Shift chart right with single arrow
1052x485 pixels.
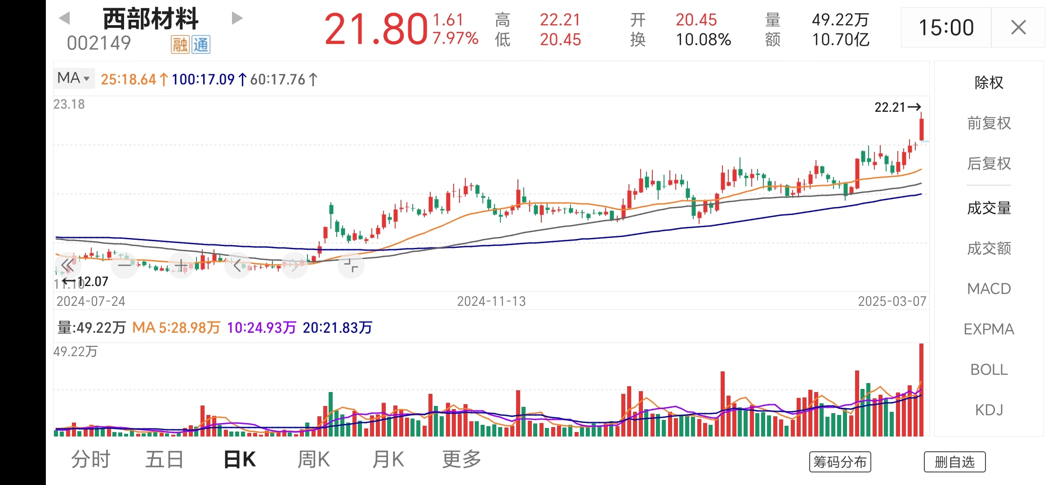294,265
